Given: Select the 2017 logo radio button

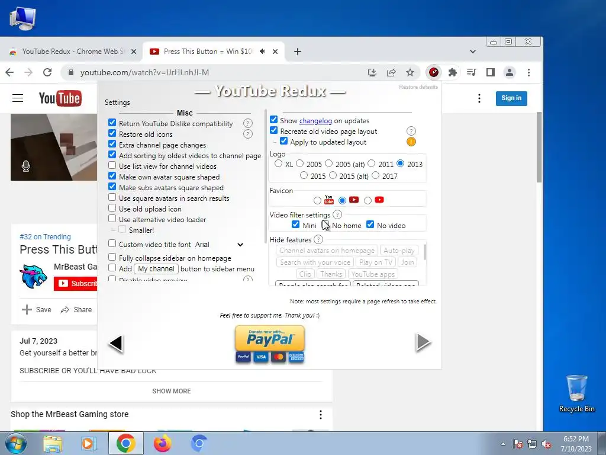Looking at the screenshot, I should [375, 175].
